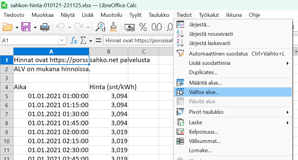
Task: Toggle Automaattinen suodatus in the menu
Action: click(x=218, y=54)
